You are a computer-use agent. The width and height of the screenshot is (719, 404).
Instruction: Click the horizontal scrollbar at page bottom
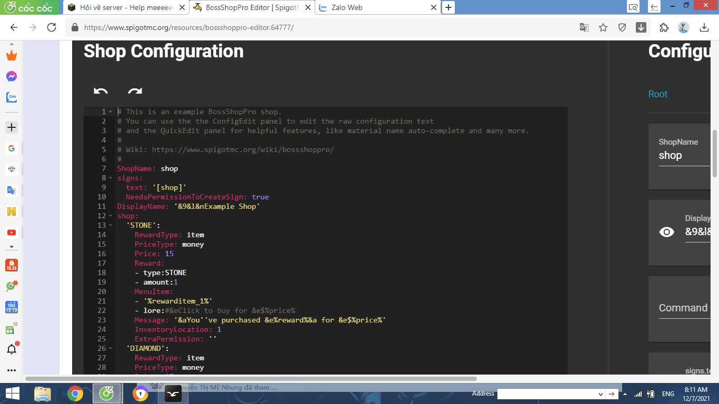[x=251, y=378]
